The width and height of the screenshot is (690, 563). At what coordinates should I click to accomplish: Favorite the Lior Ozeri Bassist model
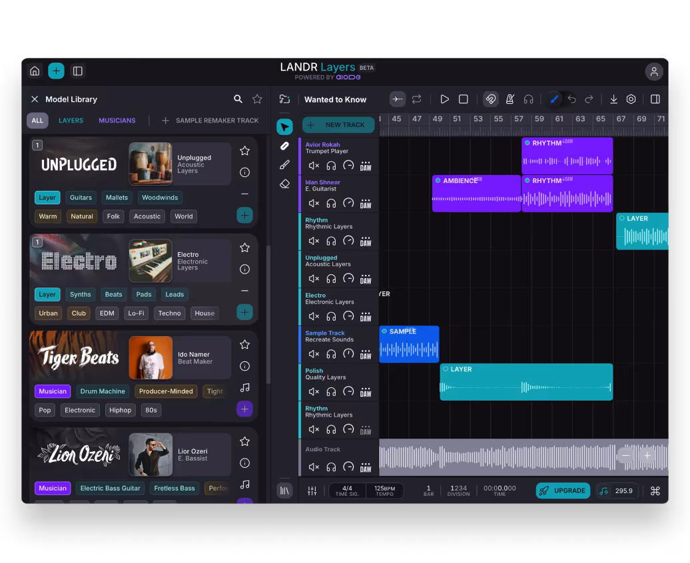(244, 441)
